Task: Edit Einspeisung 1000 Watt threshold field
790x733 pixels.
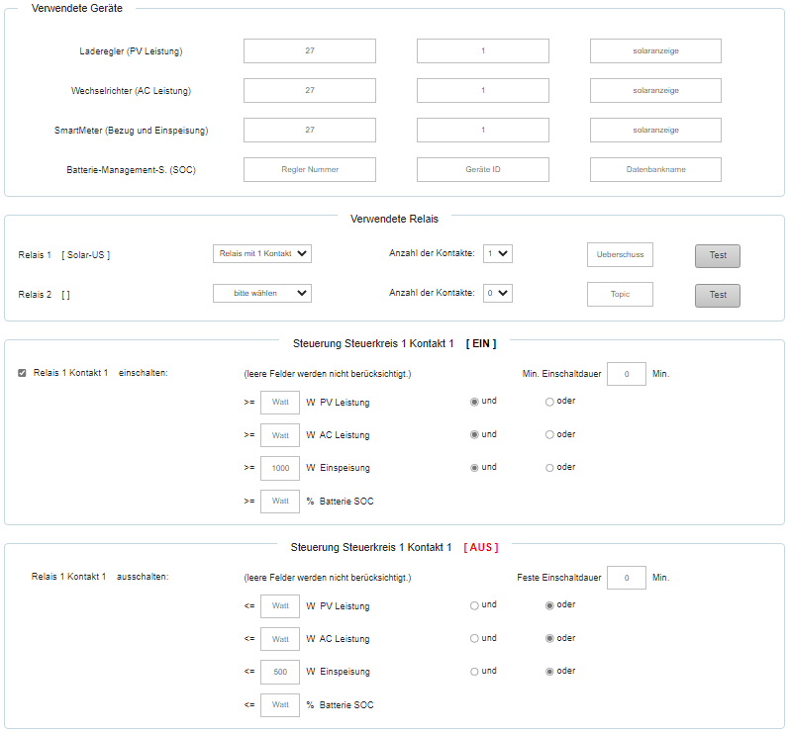Action: pyautogui.click(x=280, y=468)
